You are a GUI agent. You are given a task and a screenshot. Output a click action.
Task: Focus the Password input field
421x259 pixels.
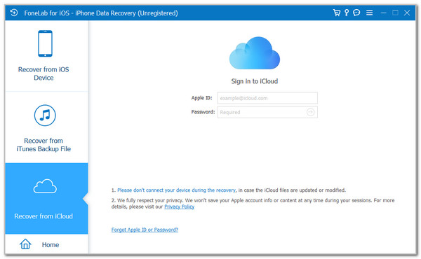coord(267,112)
